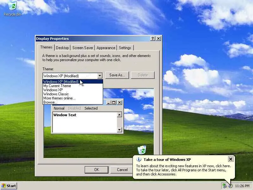Viewport: 253px width, 190px height.
Task: Click minimize button in preview sample window
Action: pyautogui.click(x=108, y=102)
